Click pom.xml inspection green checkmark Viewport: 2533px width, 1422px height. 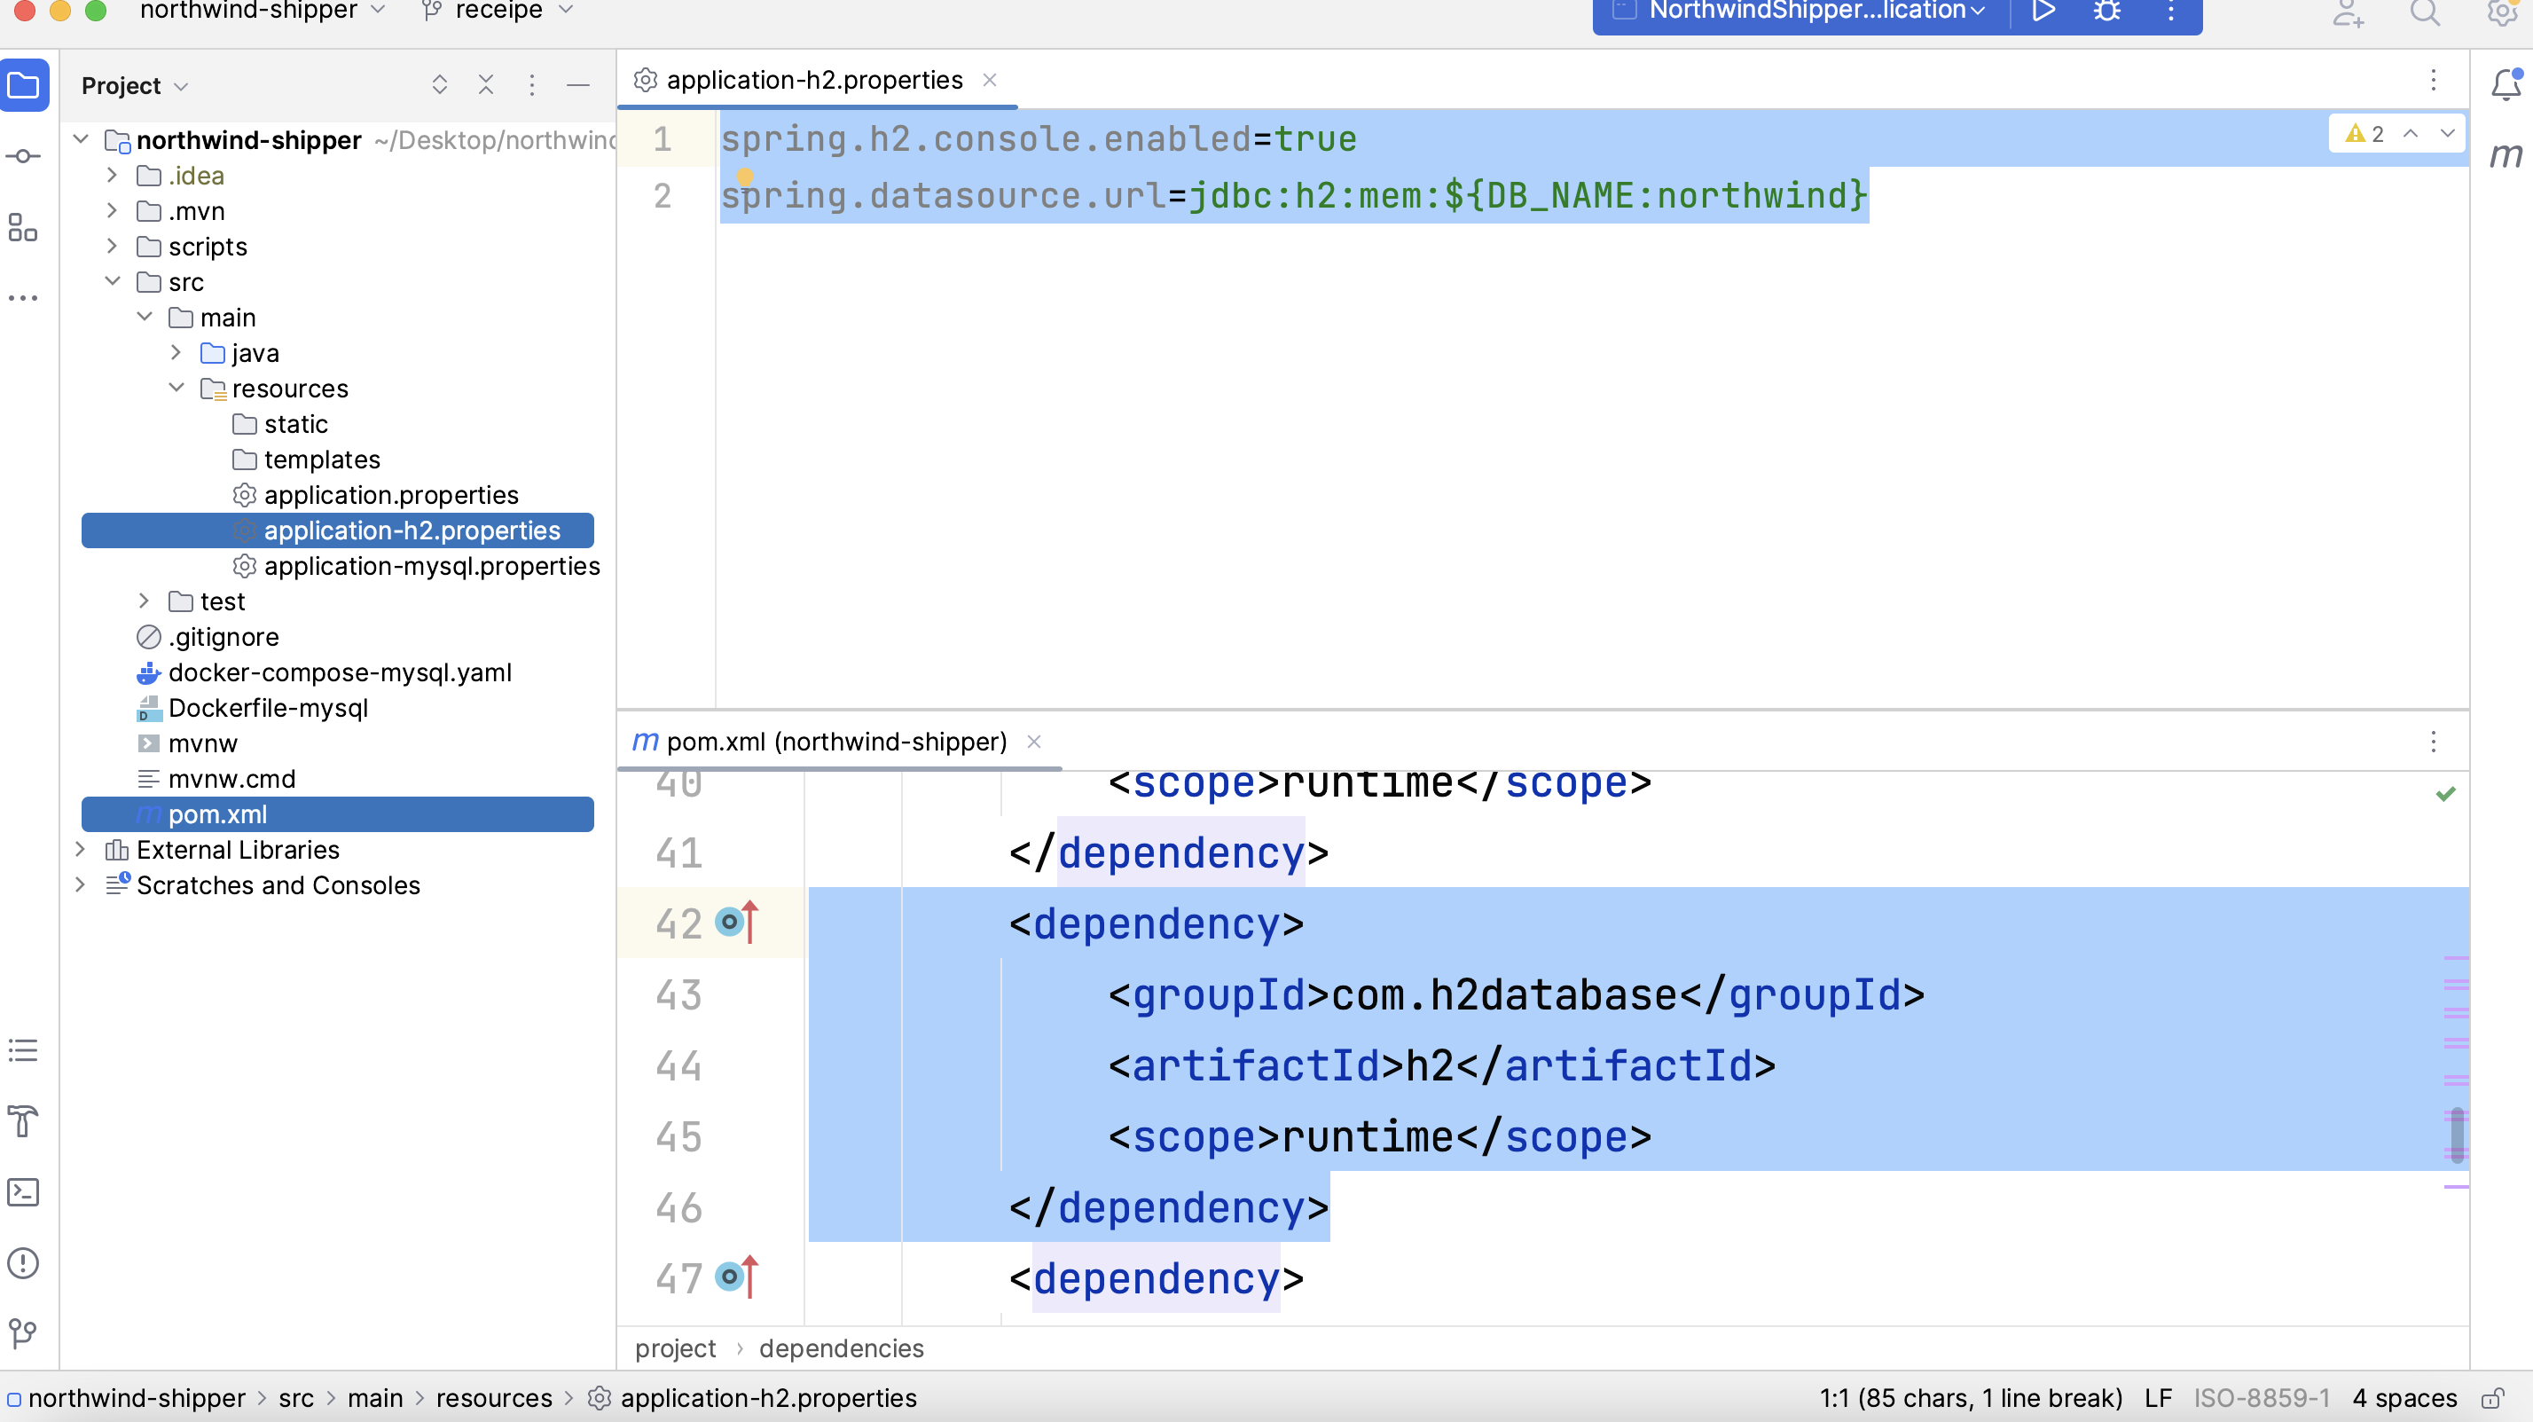pyautogui.click(x=2446, y=794)
